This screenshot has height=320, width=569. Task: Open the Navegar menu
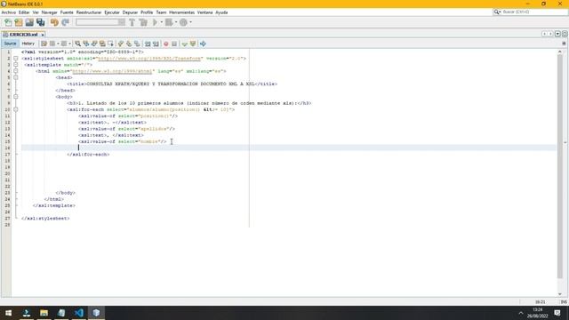click(x=50, y=12)
